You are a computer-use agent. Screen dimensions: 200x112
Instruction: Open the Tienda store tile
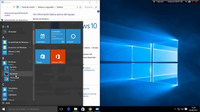42,57
